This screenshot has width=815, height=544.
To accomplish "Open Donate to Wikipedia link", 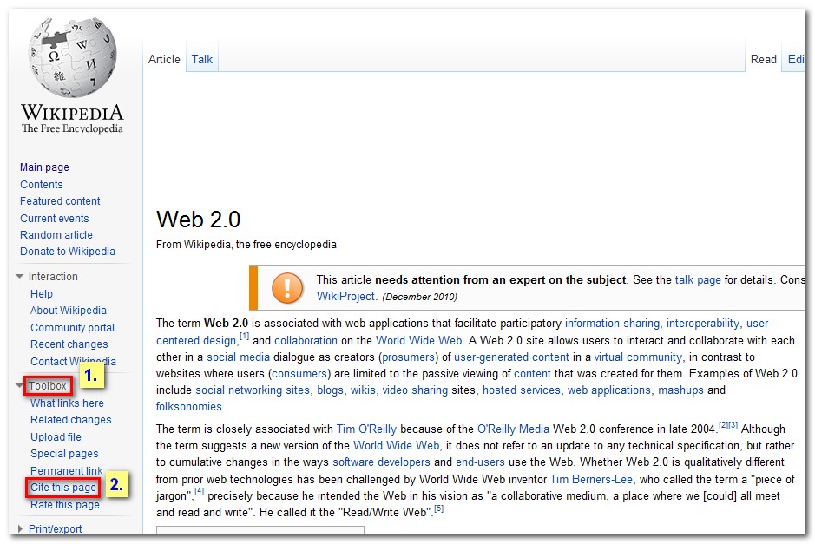I will 68,252.
